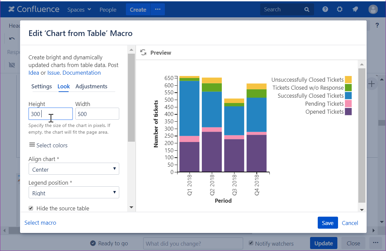Click the notifications rocket icon
The image size is (386, 251).
click(x=355, y=9)
